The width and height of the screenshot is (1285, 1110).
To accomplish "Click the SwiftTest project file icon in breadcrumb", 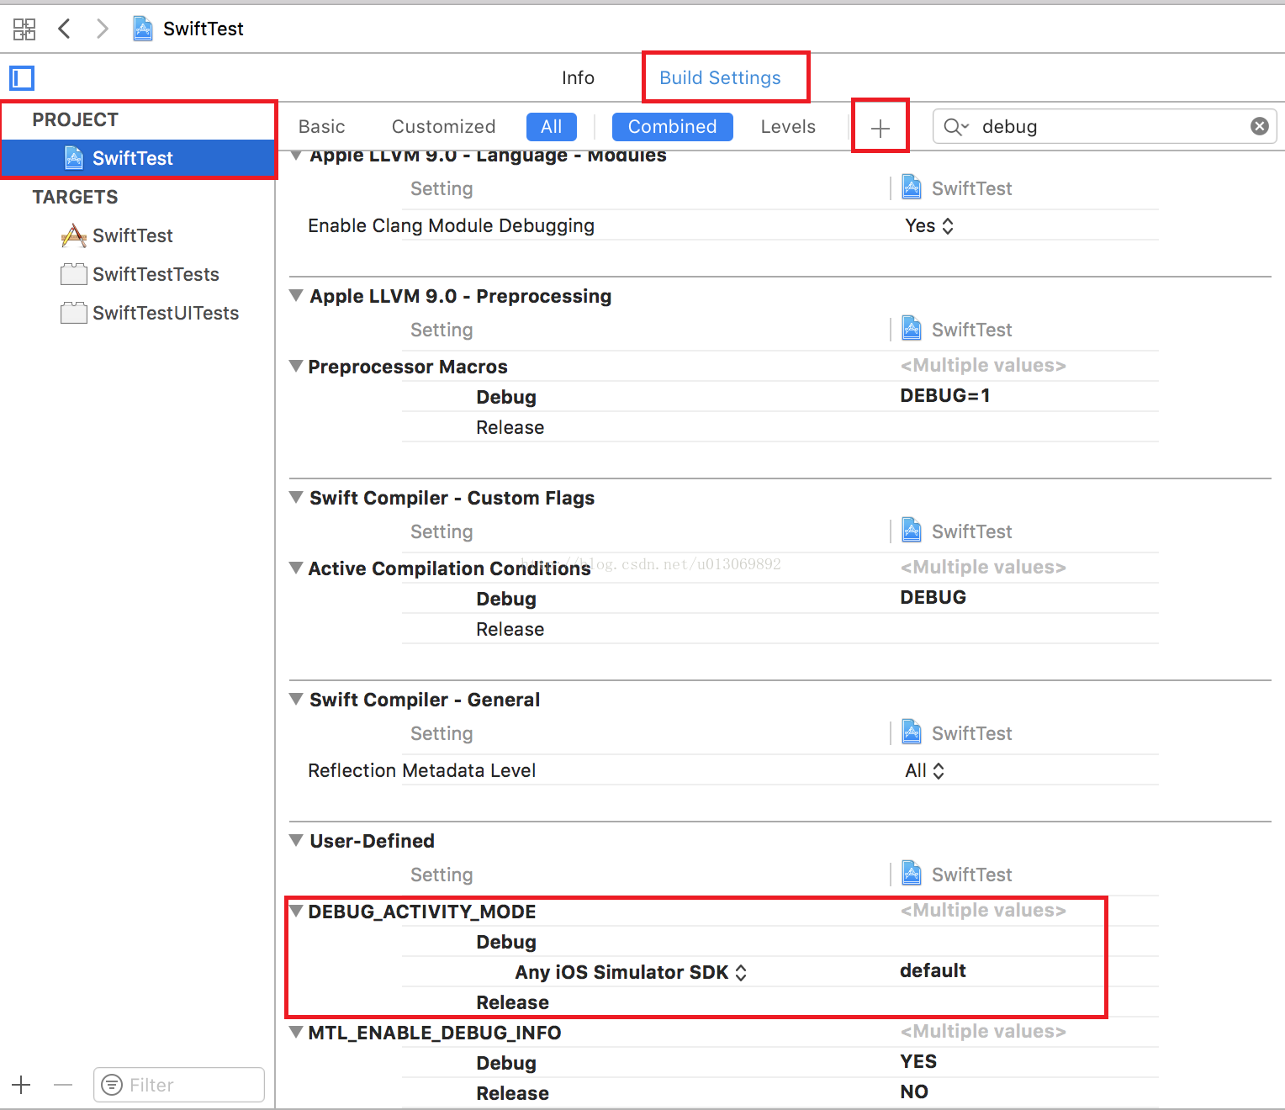I will (x=143, y=29).
